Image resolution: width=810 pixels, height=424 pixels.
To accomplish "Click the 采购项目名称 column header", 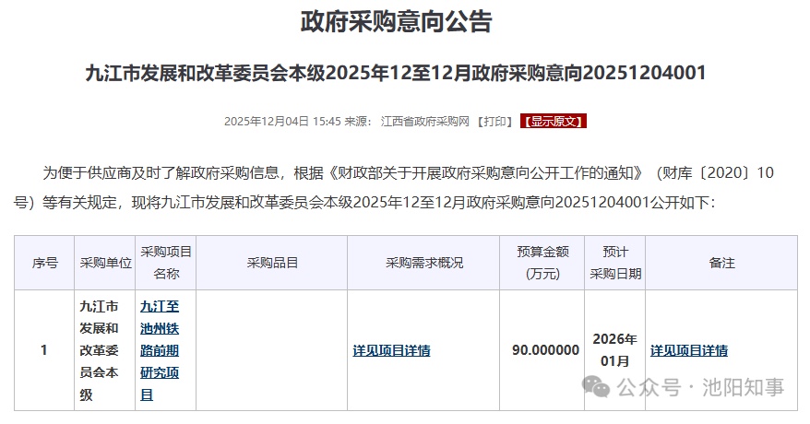I will (x=166, y=263).
